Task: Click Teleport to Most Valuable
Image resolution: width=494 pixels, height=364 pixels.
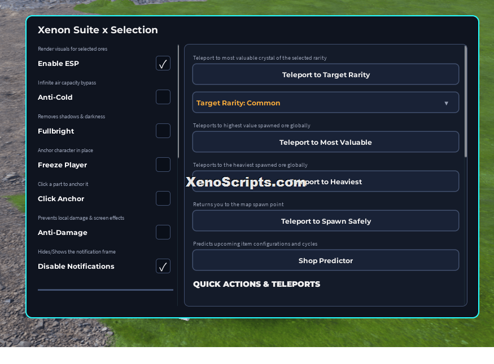Action: (x=325, y=142)
